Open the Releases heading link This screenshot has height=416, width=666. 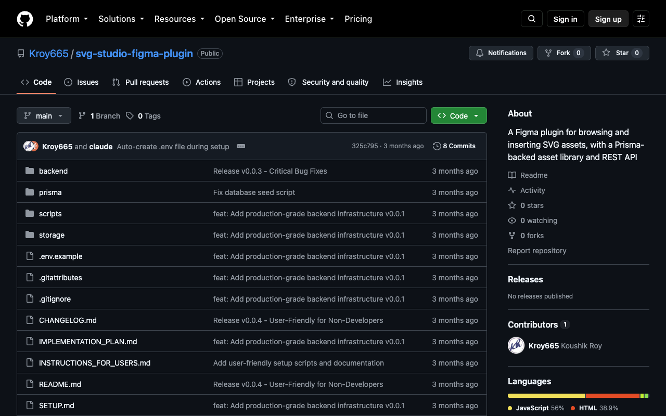pyautogui.click(x=526, y=279)
